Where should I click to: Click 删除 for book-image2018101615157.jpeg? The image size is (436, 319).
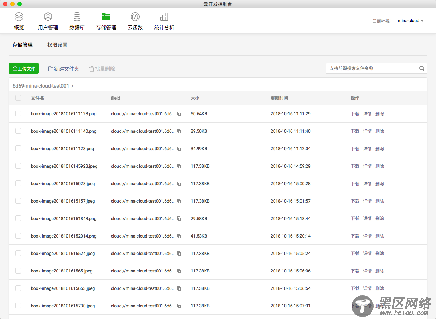380,201
